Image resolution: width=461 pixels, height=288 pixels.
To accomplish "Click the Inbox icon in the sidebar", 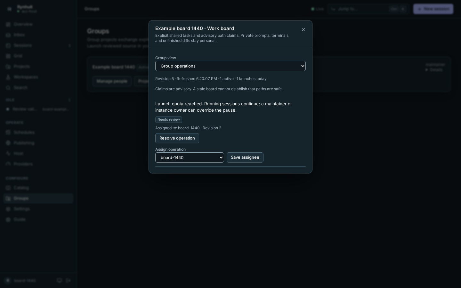I will [x=8, y=35].
